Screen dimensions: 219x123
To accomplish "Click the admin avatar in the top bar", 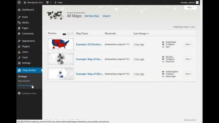I will (x=197, y=2).
